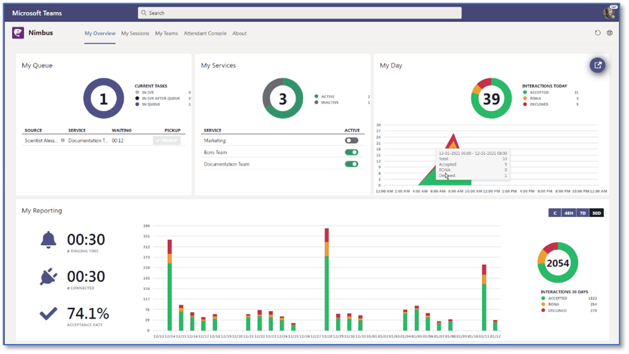The height and width of the screenshot is (354, 629).
Task: Click the green Accepted legend dot in My Day
Action: point(525,92)
